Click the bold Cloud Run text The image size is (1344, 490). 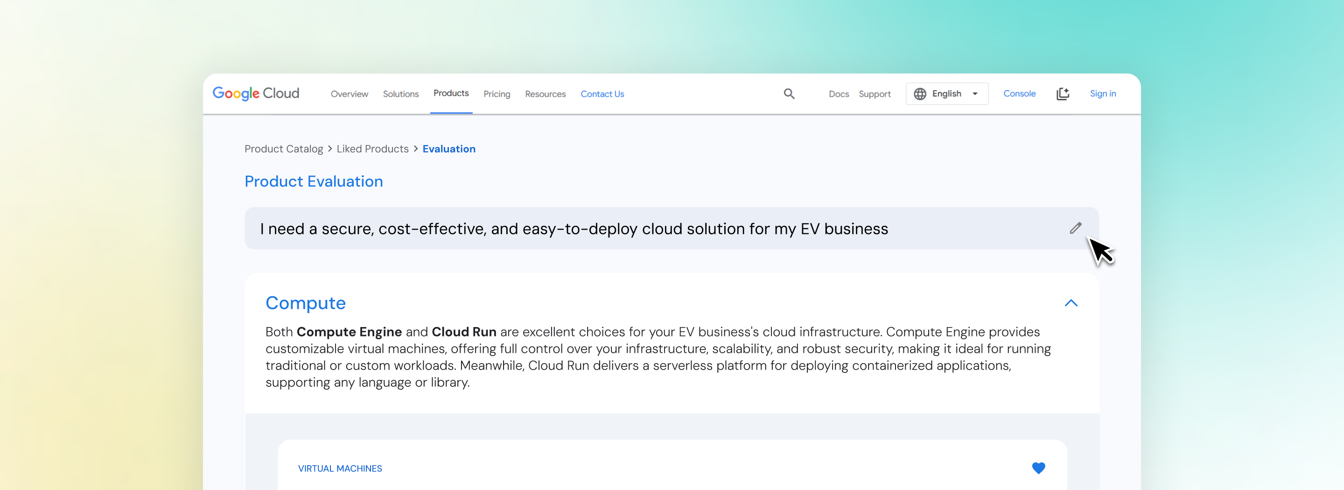[x=464, y=332]
